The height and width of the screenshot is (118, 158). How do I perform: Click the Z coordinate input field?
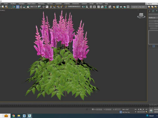pos(118,109)
